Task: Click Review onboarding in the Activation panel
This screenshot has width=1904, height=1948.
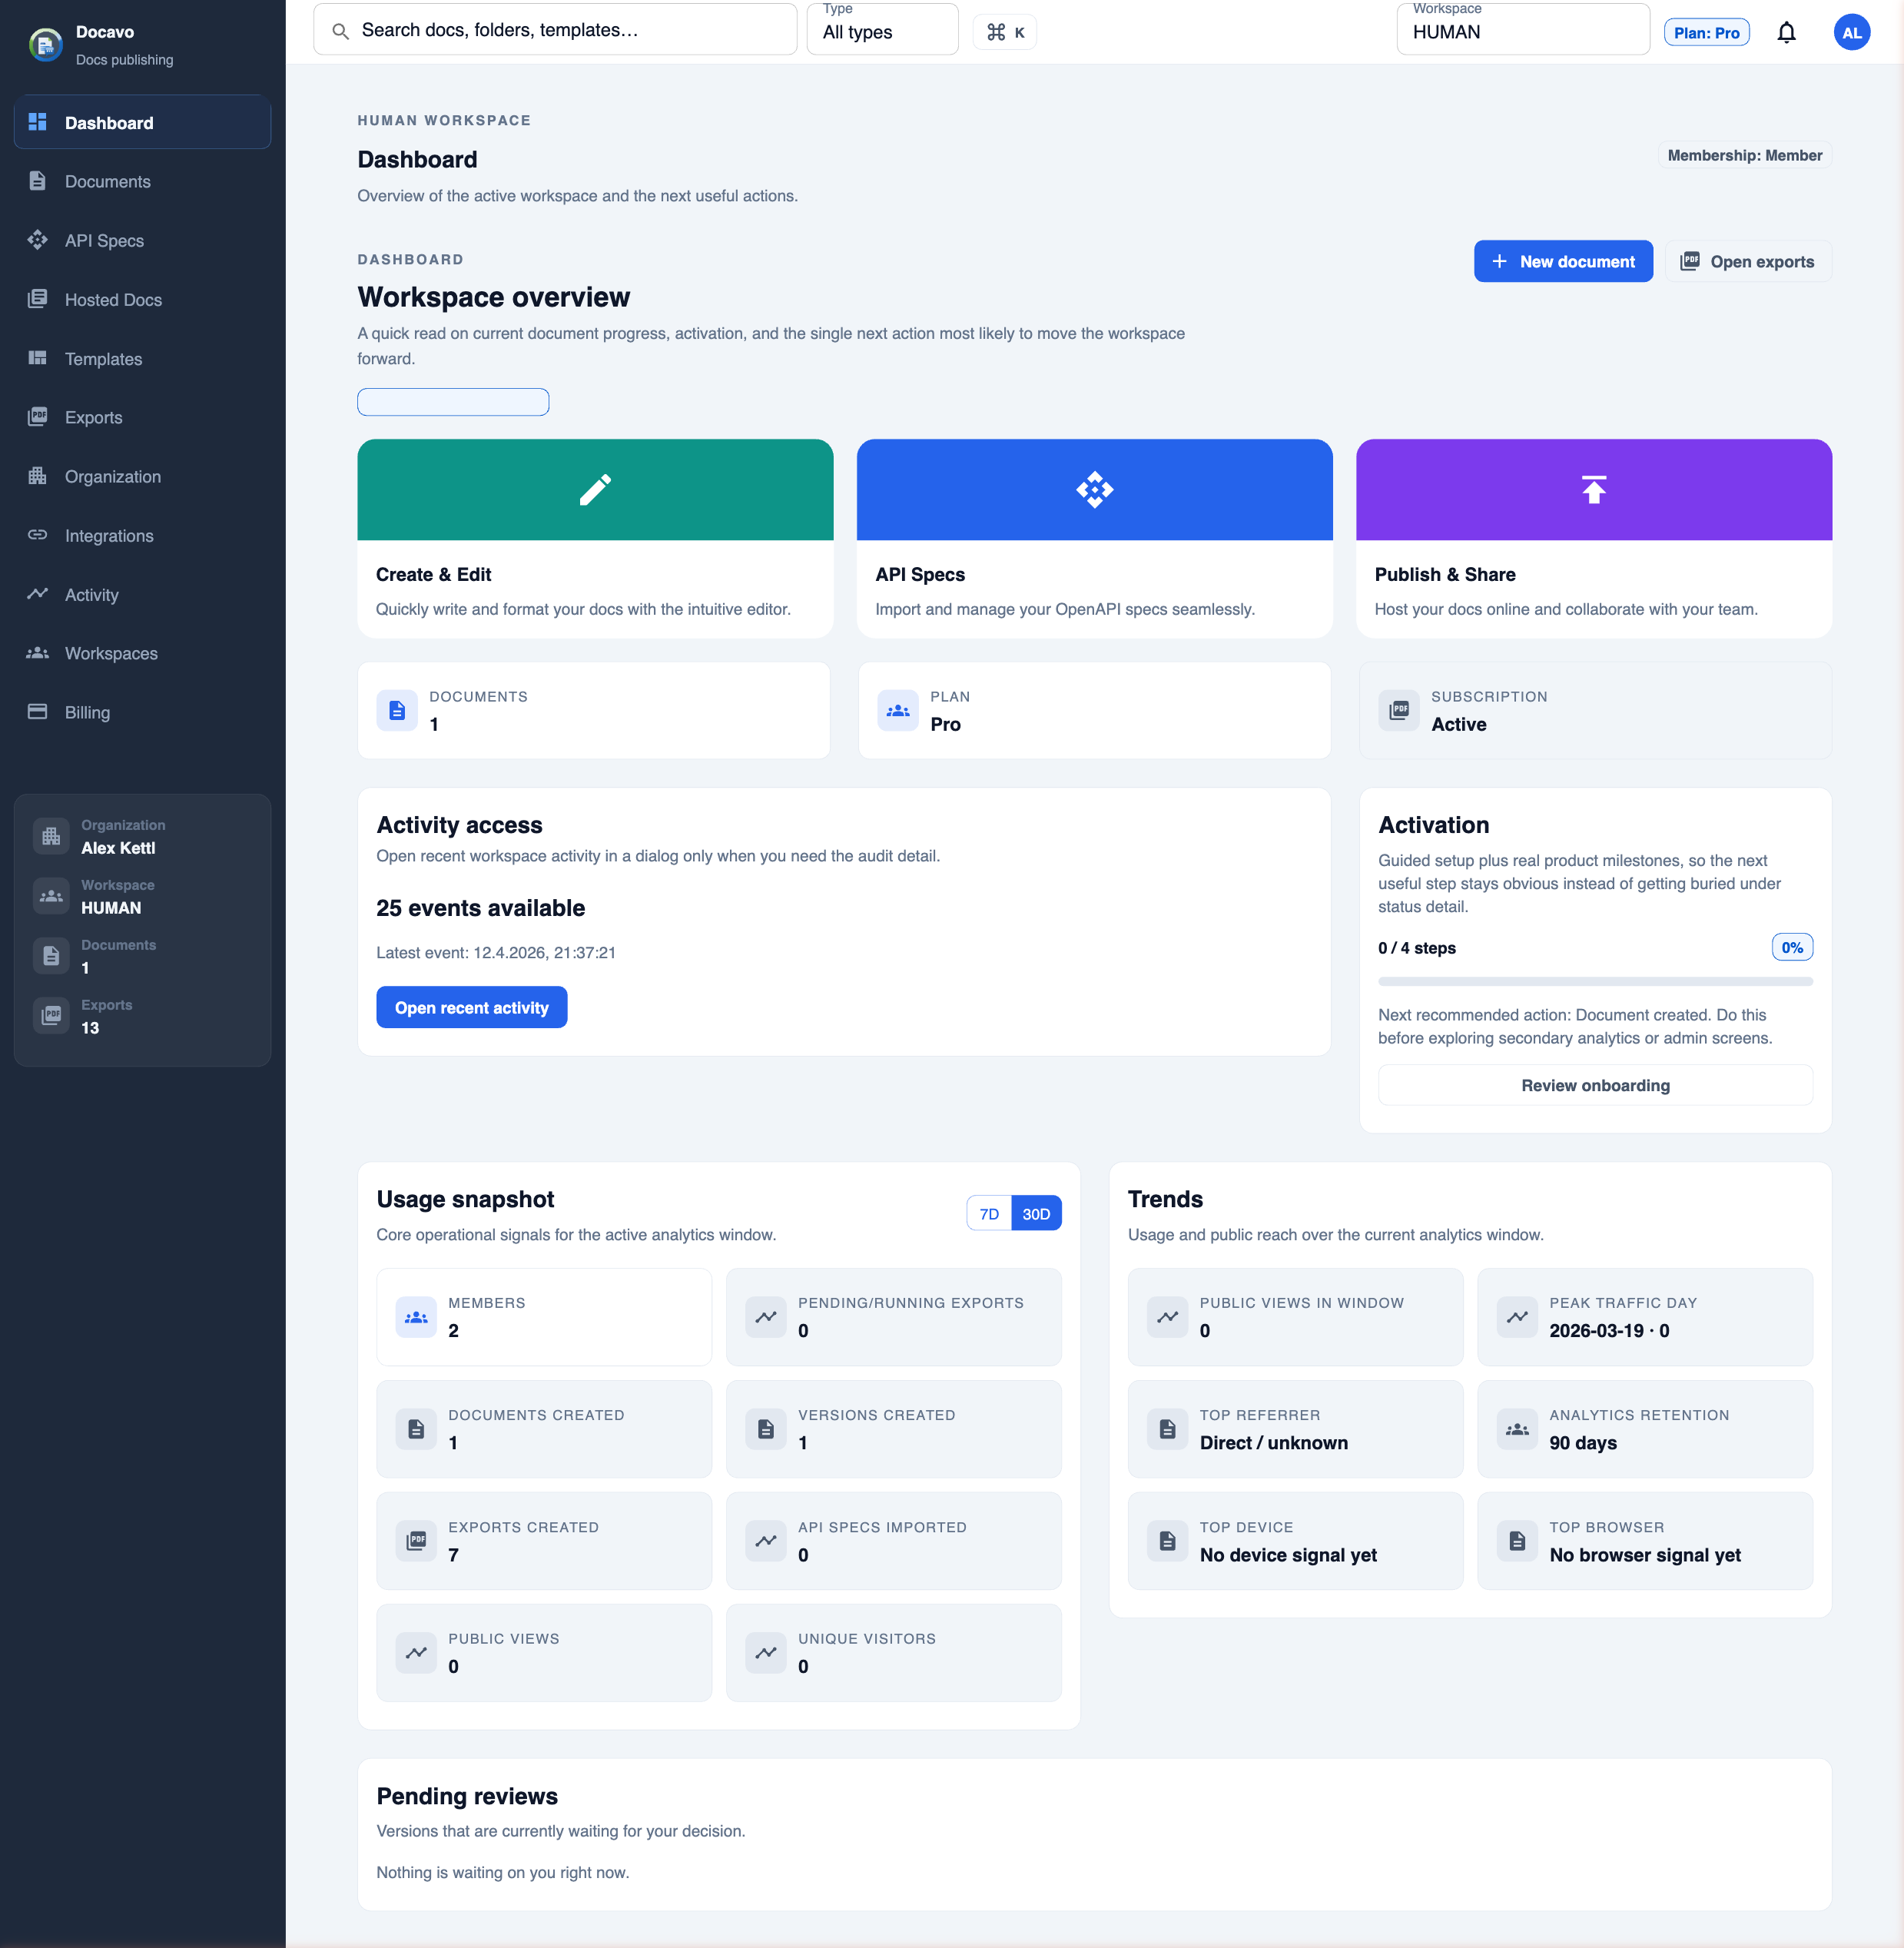Action: 1594,1084
